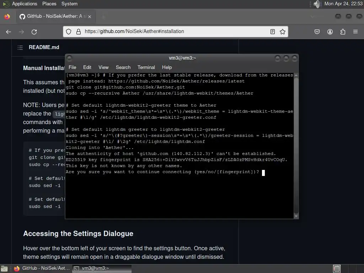The width and height of the screenshot is (364, 273).
Task: Open the System menu
Action: pos(69,4)
